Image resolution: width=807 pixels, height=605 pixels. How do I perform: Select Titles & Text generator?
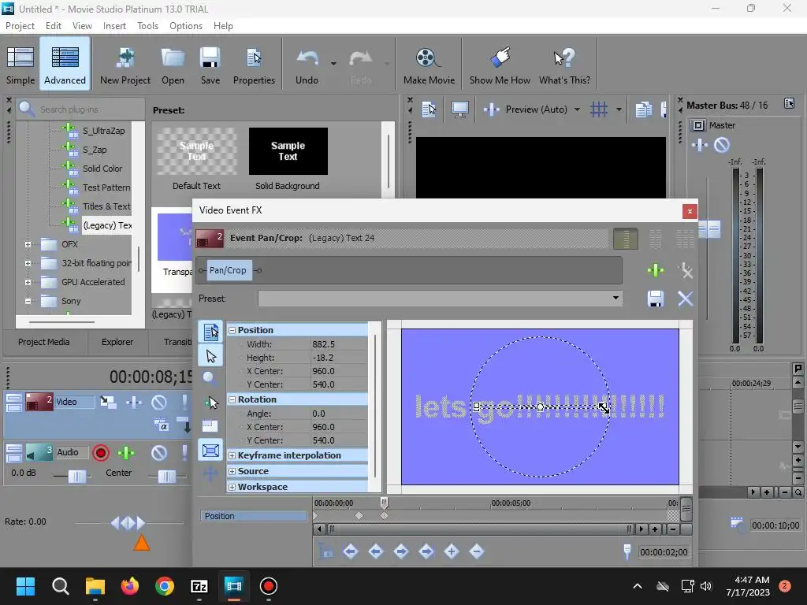[106, 206]
